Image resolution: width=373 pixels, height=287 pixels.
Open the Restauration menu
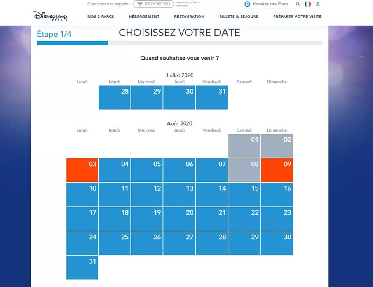pos(189,17)
